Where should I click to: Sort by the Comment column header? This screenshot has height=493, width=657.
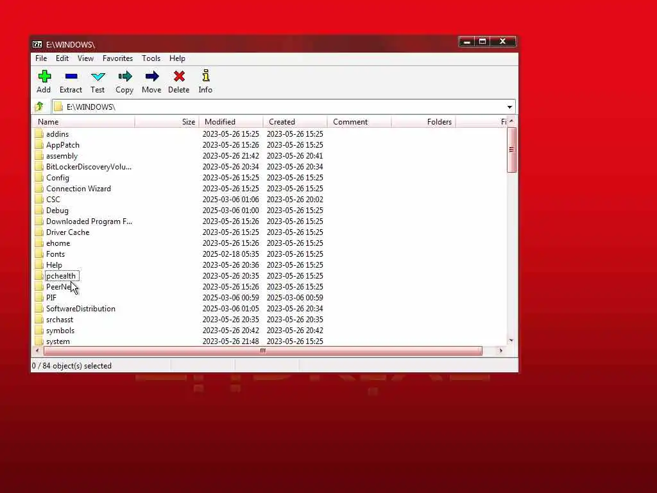point(359,121)
